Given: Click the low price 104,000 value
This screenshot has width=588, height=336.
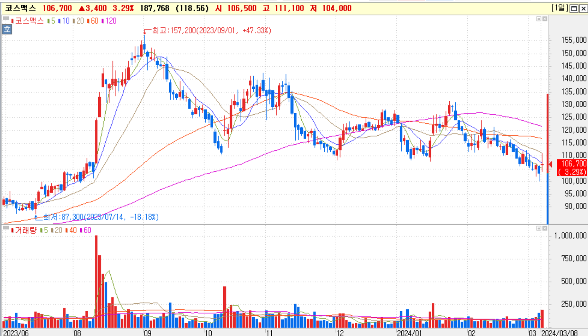Looking at the screenshot, I should tap(337, 8).
